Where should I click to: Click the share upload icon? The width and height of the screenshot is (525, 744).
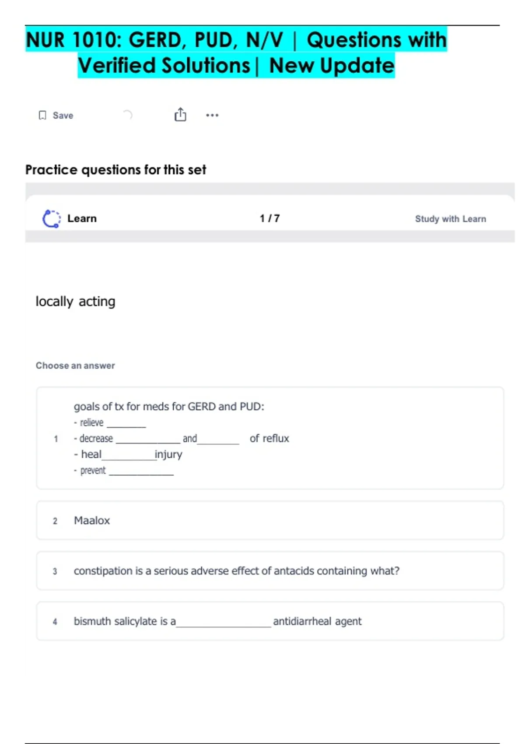180,115
